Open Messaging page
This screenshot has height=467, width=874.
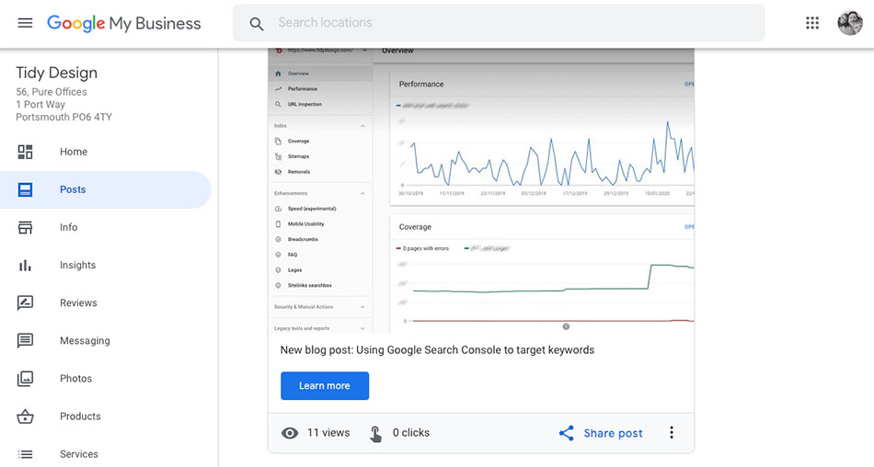(85, 340)
